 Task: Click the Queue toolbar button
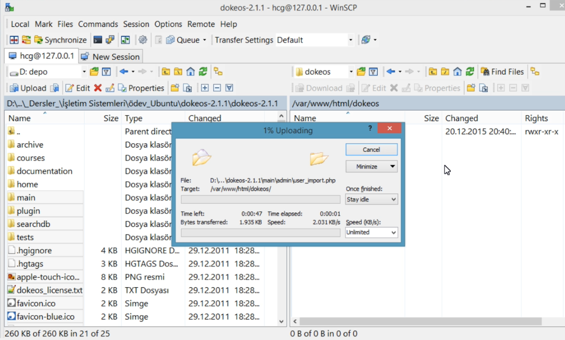pyautogui.click(x=183, y=40)
